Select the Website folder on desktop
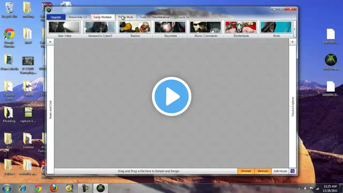Screen dimensions: 343x193 pyautogui.click(x=28, y=88)
